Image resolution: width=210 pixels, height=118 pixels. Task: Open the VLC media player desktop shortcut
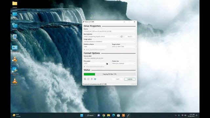15,60
